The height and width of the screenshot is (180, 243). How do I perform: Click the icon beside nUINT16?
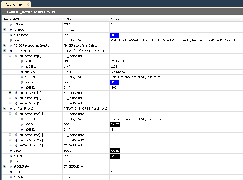22,67
